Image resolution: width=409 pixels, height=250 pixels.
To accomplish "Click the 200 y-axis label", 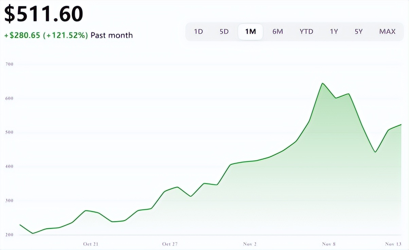I will [9, 235].
